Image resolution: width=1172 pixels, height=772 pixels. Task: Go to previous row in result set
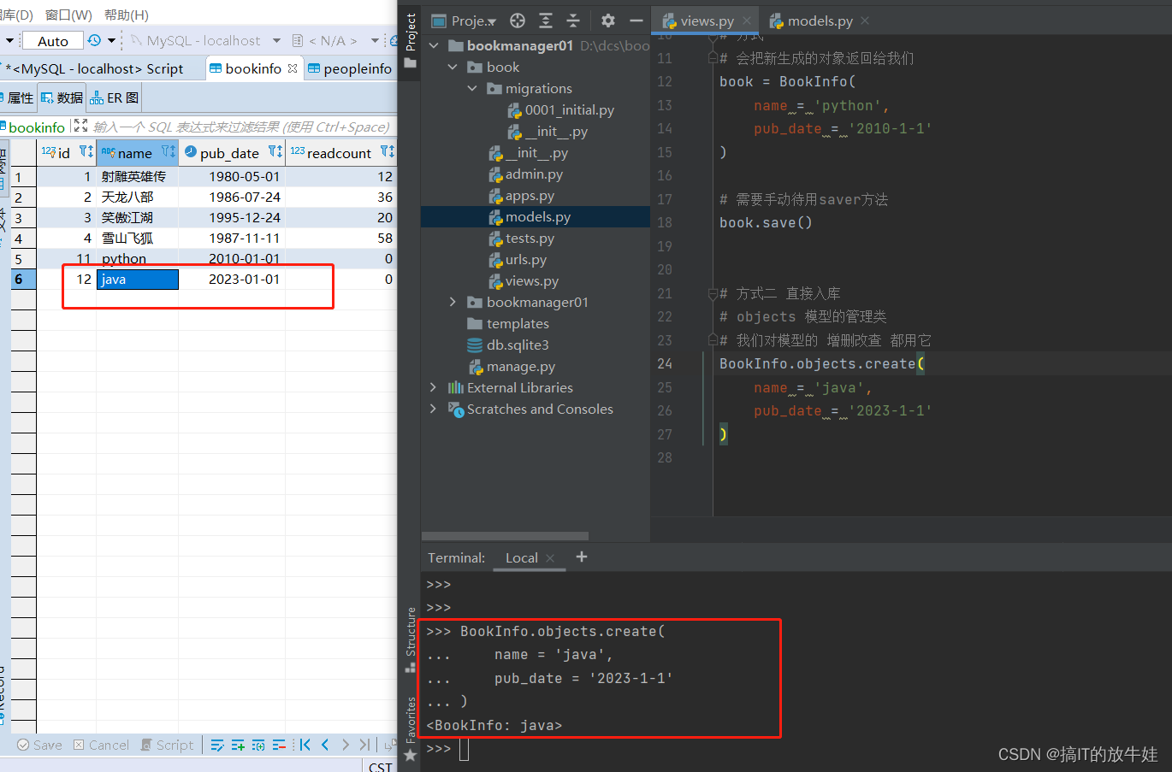325,745
